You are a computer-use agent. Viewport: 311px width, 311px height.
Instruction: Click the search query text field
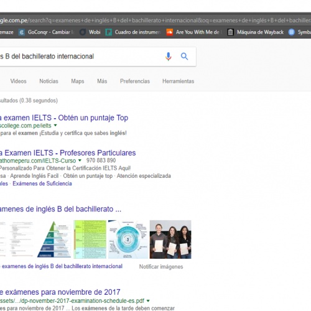(x=81, y=57)
